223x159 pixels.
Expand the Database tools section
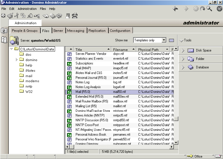tap(183, 68)
